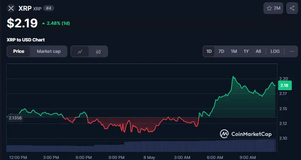Choose the All time range
Screen dimensions: 301x160
[x=258, y=51]
